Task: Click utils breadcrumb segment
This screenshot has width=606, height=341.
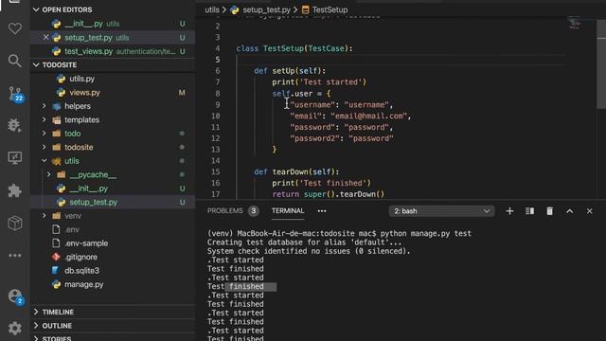Action: coord(212,9)
